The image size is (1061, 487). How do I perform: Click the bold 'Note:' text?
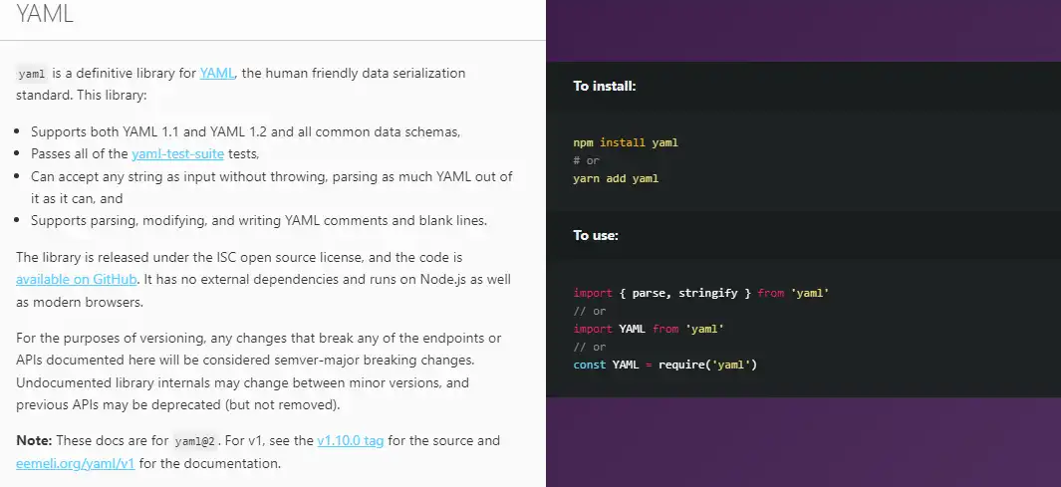click(x=34, y=440)
